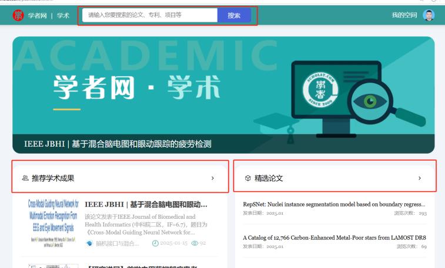Click the 发表日期 2025.01 under Catalog paper
The width and height of the screenshot is (445, 268).
(x=263, y=246)
